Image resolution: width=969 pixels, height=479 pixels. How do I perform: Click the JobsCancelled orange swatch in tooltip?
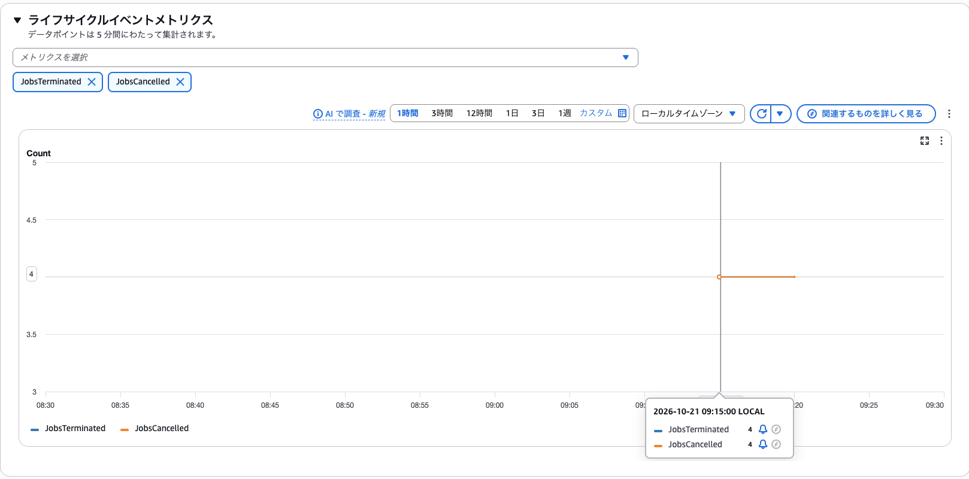point(658,445)
